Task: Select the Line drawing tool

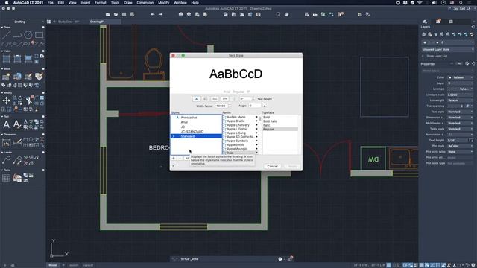Action: [6, 35]
